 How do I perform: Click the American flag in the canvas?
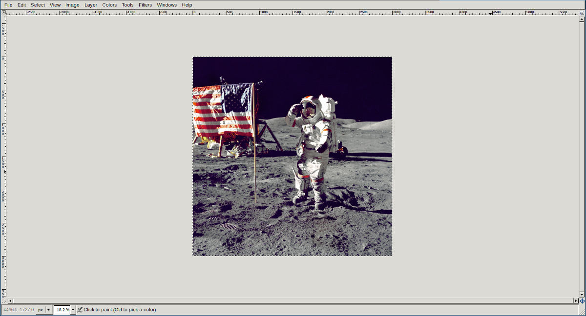coord(223,110)
